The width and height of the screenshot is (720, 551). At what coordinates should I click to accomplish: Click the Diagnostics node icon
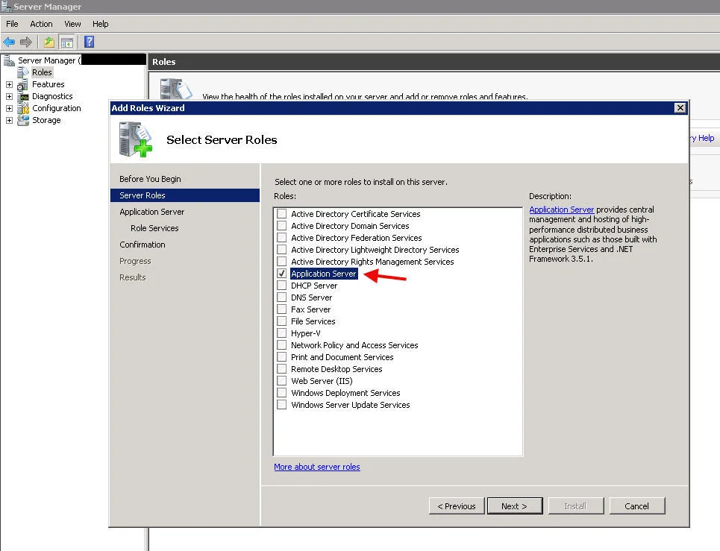tap(23, 96)
